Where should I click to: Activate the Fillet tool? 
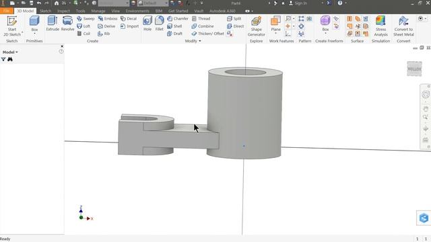tap(159, 24)
